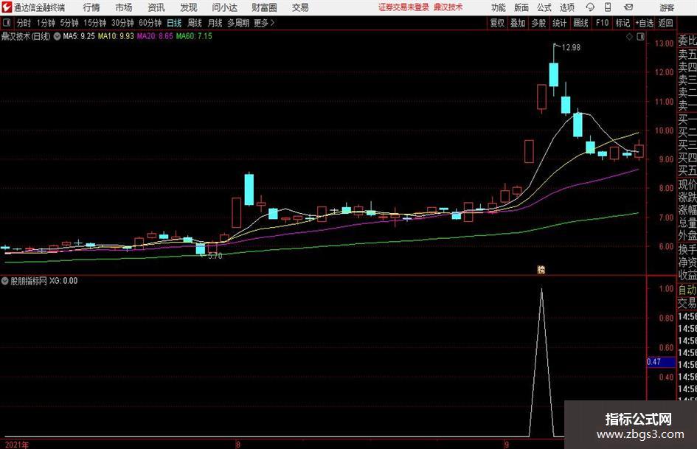Click the 5.70 low price label
The image size is (697, 449).
click(215, 256)
